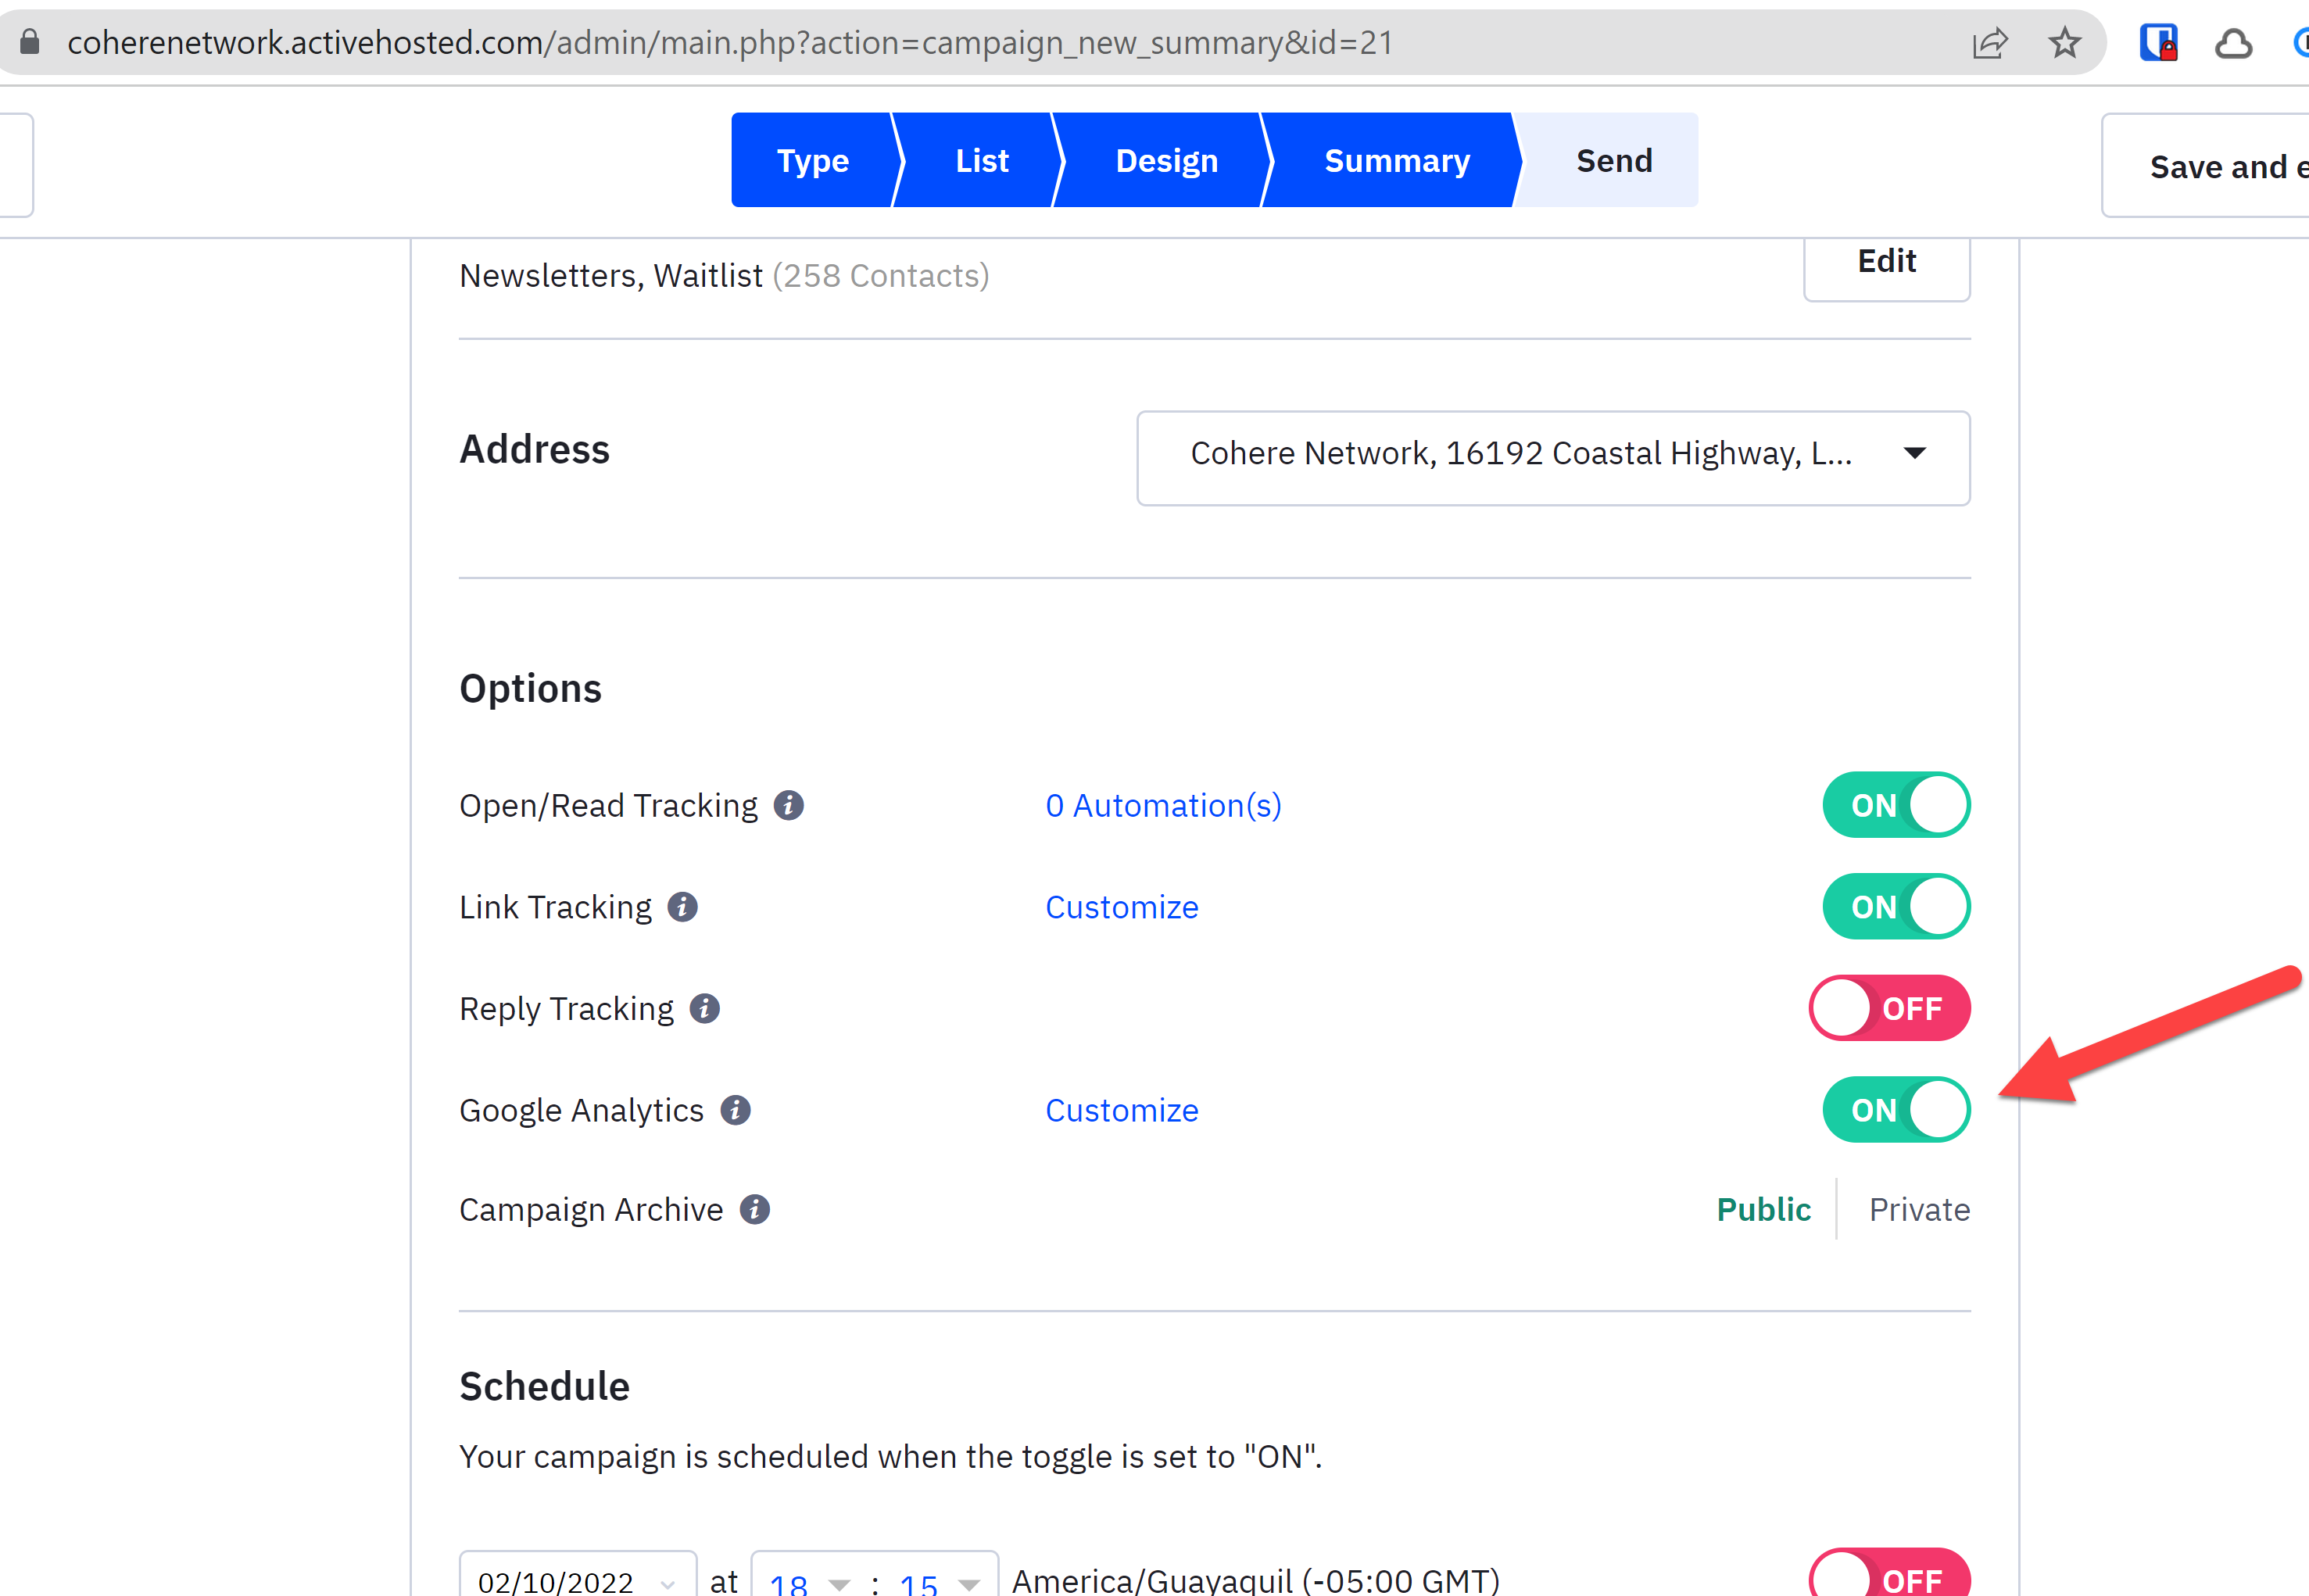Switch to the Send step
The image size is (2309, 1596).
[x=1613, y=161]
